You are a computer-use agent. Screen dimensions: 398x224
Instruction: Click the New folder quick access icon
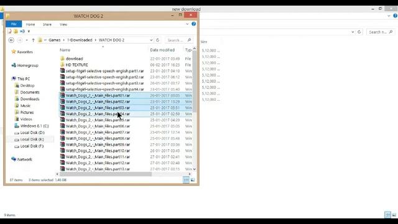[16, 31]
